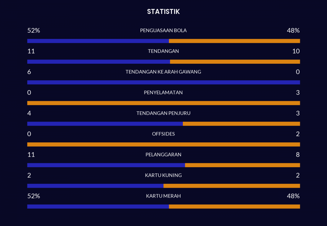Click the KARTU MERAH label
Viewport: 327px width, 226px height.
(x=163, y=196)
